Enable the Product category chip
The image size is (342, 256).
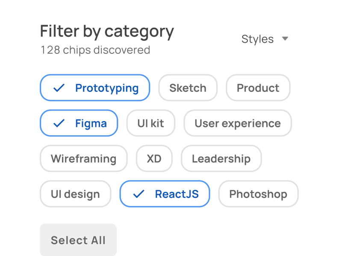(258, 88)
